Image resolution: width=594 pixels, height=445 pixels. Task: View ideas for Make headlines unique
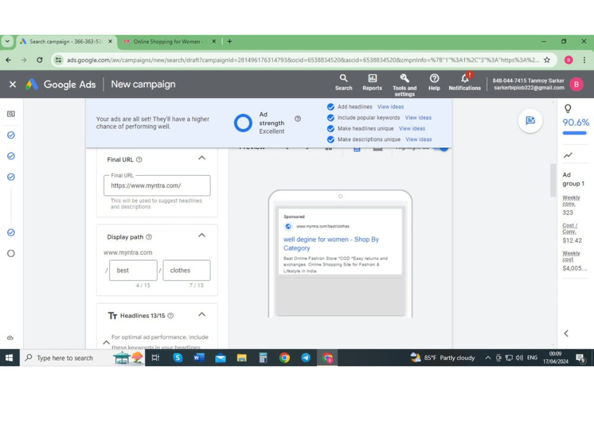coord(412,129)
